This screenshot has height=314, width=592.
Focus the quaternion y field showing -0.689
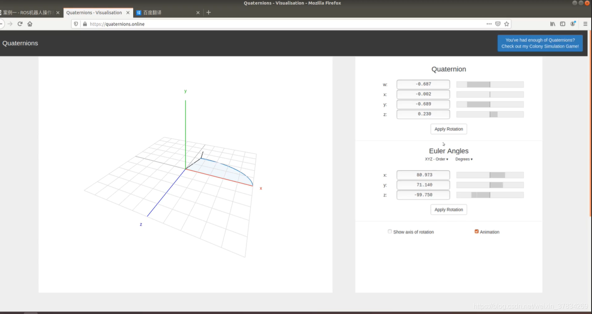tap(423, 104)
